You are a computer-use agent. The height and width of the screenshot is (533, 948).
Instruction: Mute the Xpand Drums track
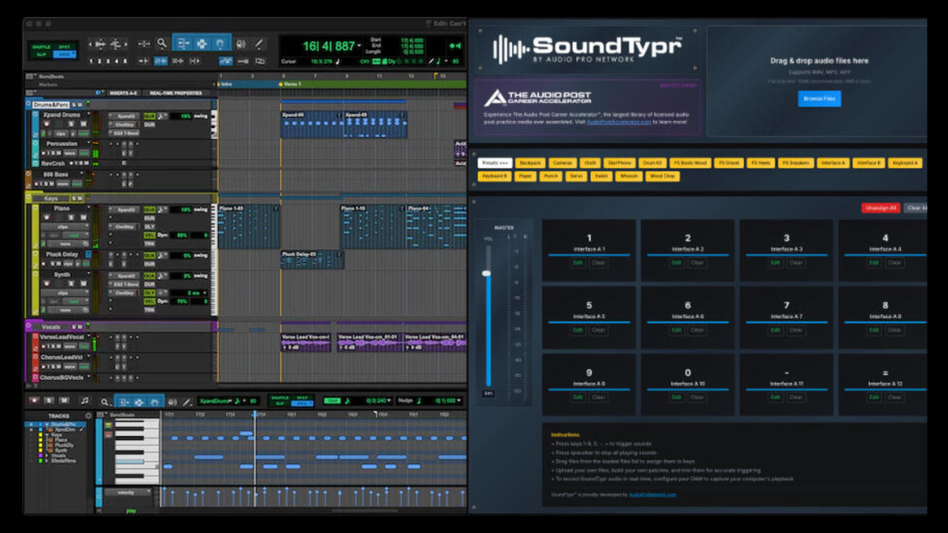pos(83,123)
